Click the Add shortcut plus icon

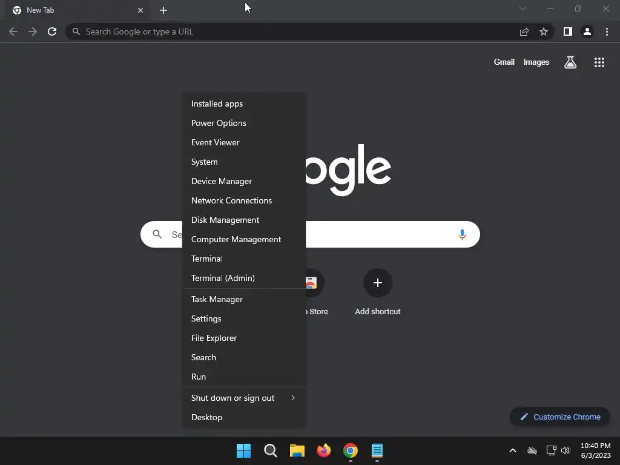(378, 283)
